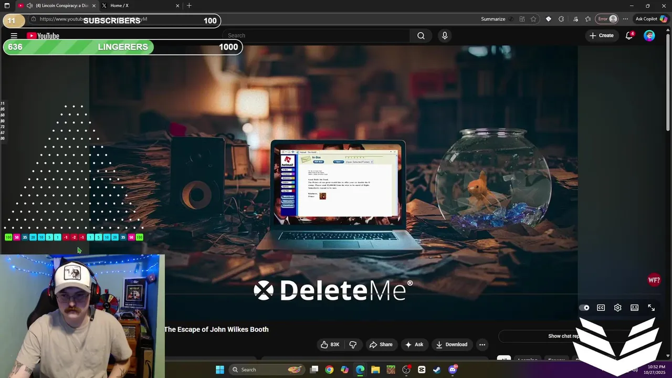Open Ask Copilot

tap(651, 19)
